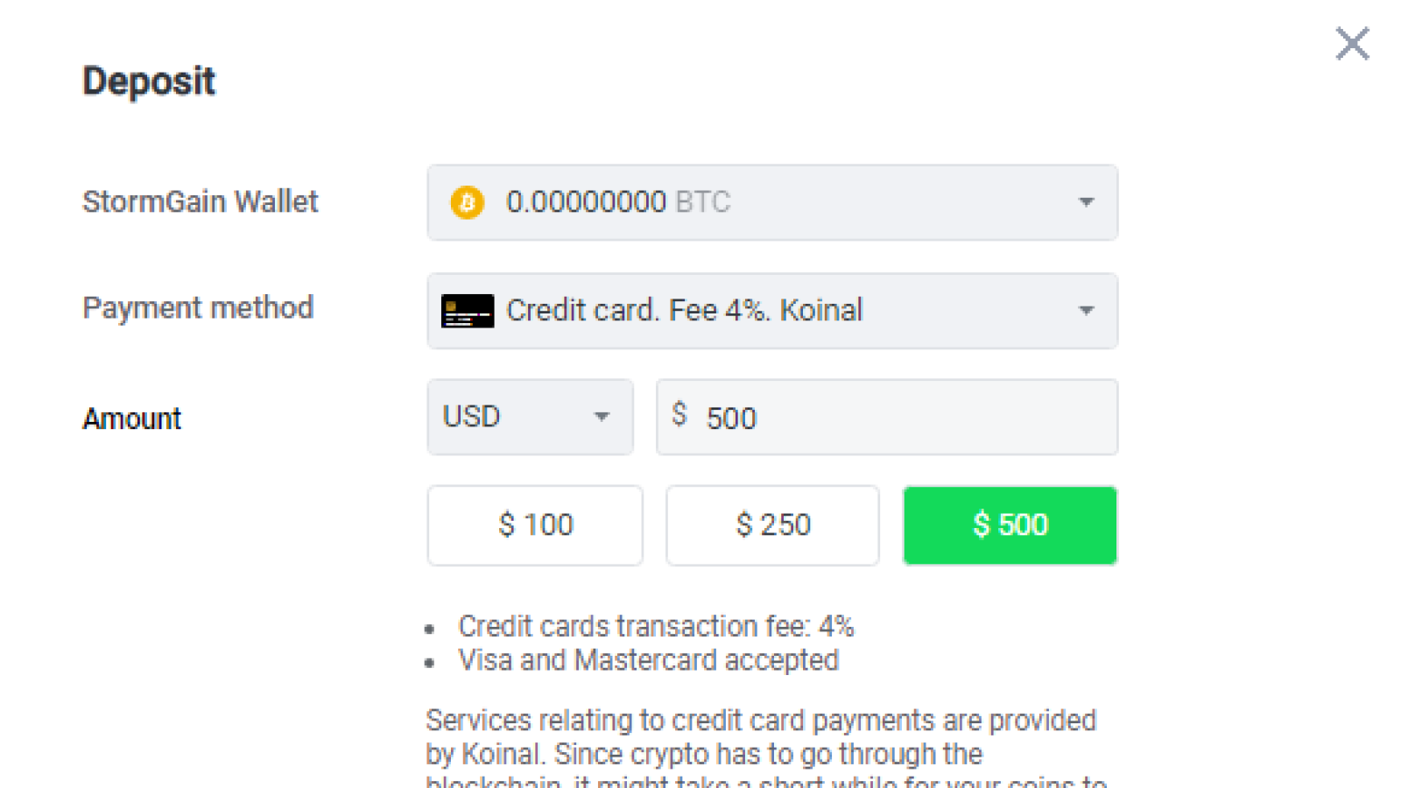Expand the StormGain Wallet dropdown arrow
The image size is (1401, 788).
[1086, 202]
